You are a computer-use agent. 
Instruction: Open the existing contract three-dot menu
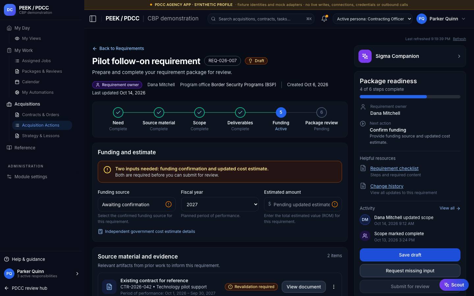coord(334,287)
